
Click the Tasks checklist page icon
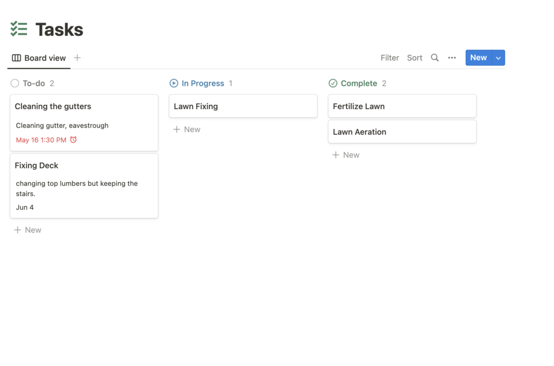click(19, 29)
